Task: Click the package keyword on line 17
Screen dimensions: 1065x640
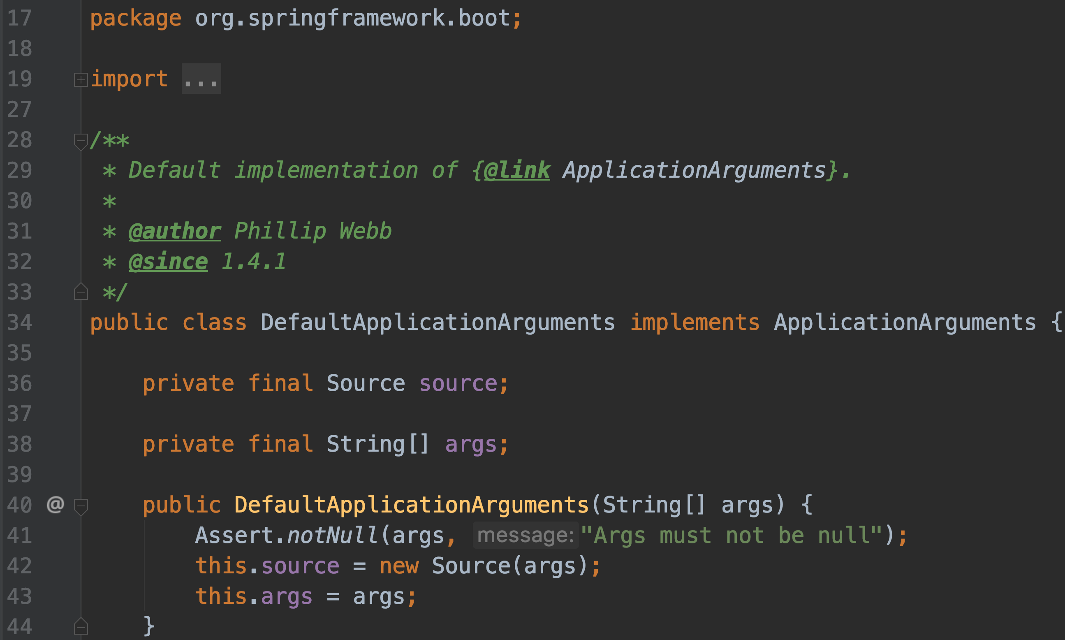Action: tap(136, 19)
